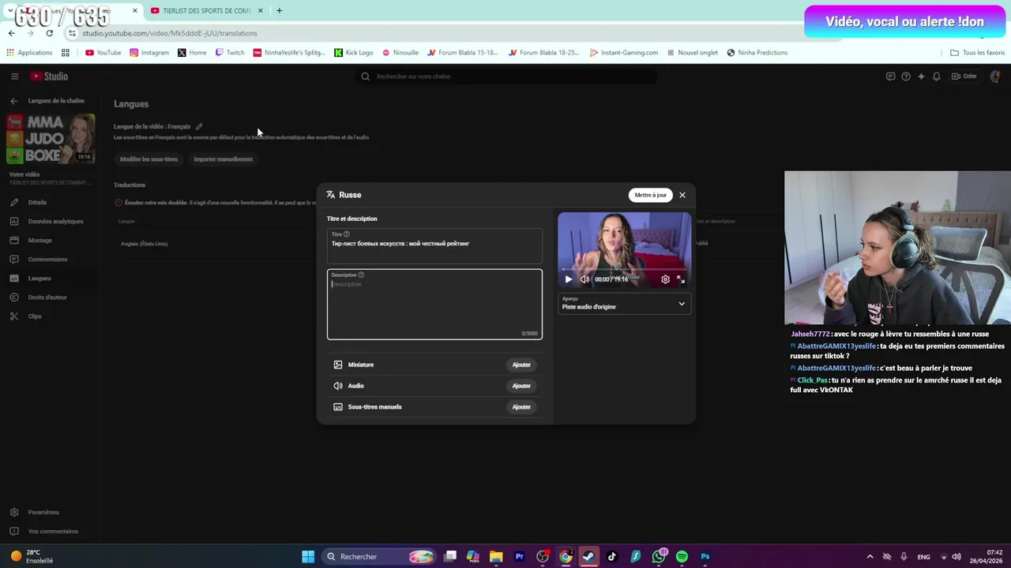Add Audio via its Ajouter button

pos(521,386)
